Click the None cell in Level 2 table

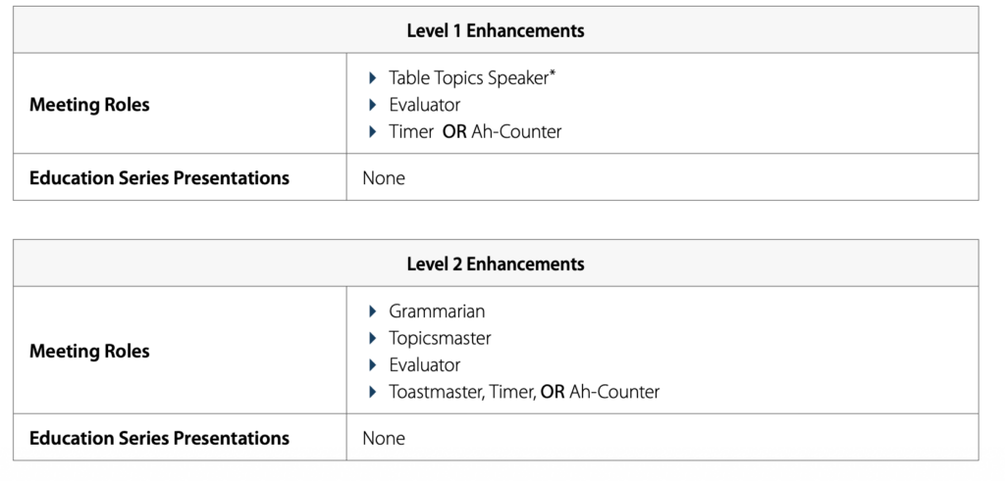[384, 438]
